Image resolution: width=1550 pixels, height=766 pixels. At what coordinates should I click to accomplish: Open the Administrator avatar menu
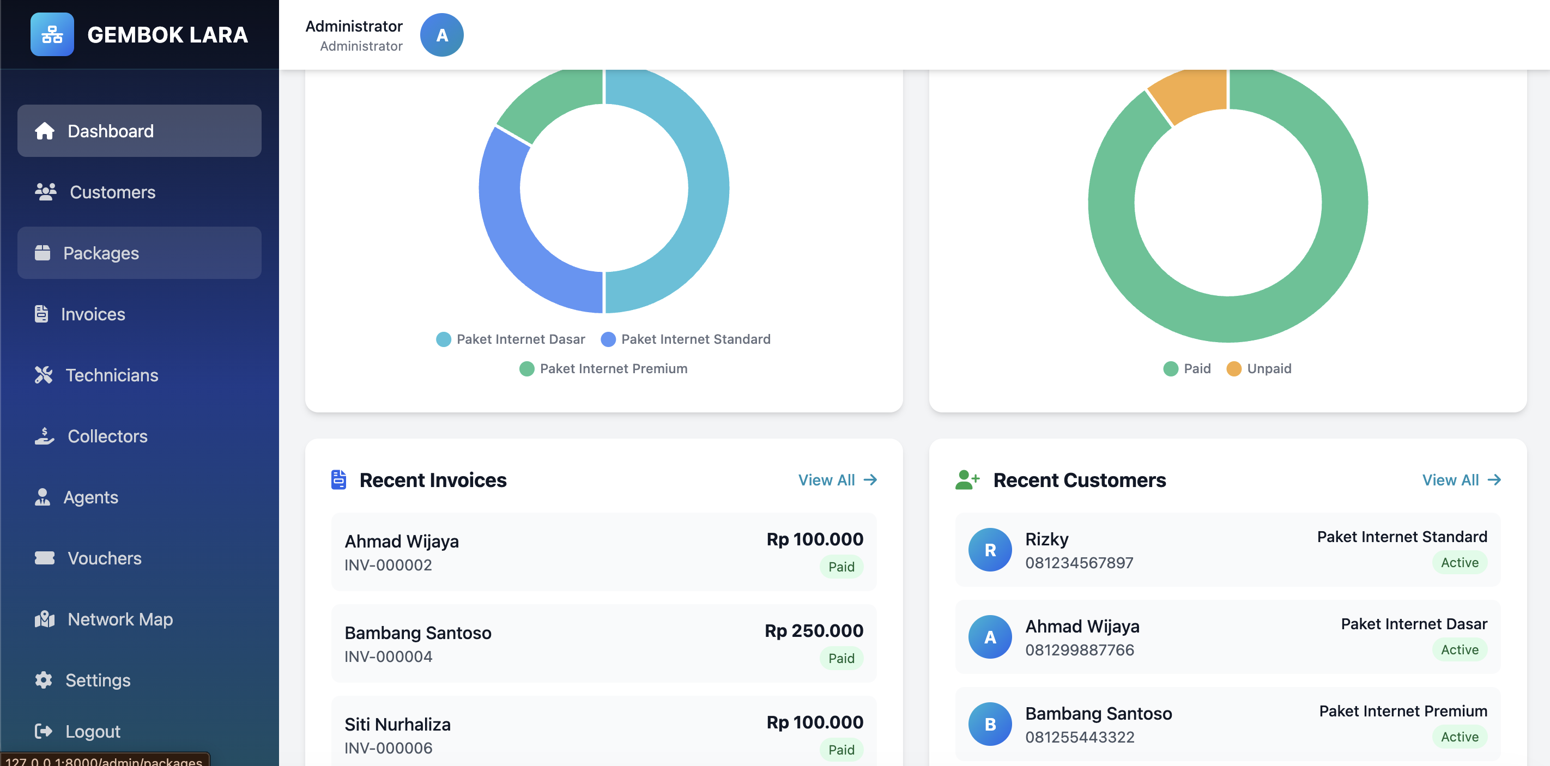441,35
